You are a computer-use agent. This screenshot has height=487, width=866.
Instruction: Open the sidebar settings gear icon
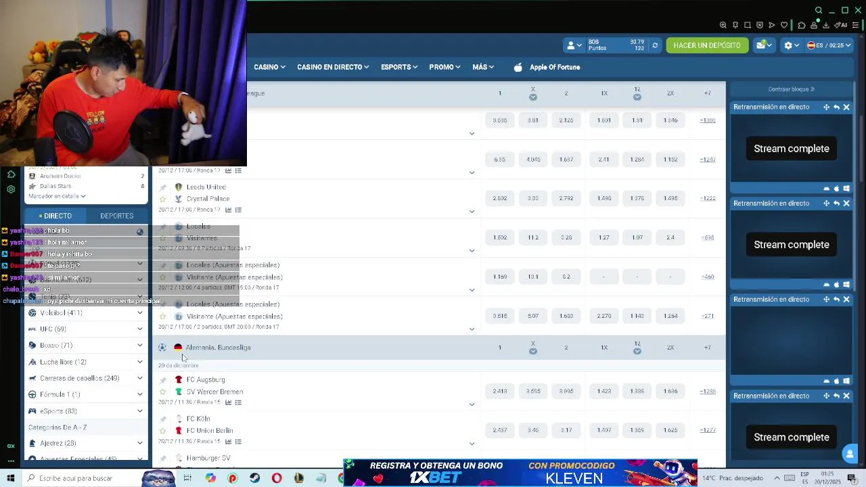(11, 189)
